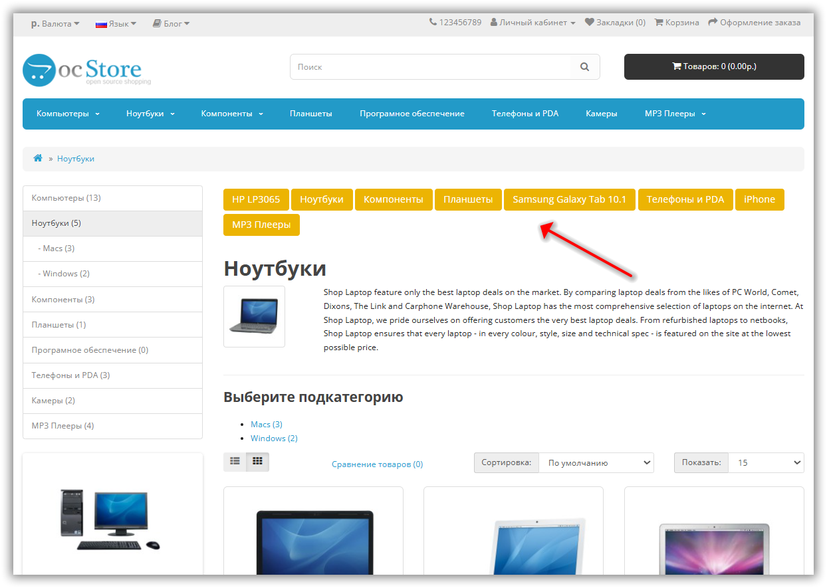Image resolution: width=827 pixels, height=588 pixels.
Task: Open Сравнение товаров (0) link
Action: point(377,464)
